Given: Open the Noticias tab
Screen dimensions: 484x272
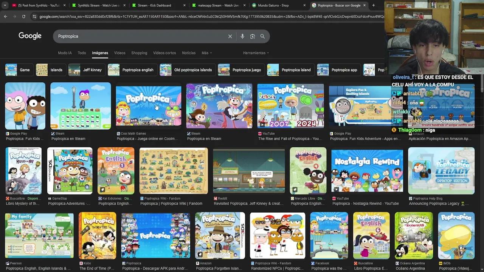Looking at the screenshot, I should click(189, 53).
